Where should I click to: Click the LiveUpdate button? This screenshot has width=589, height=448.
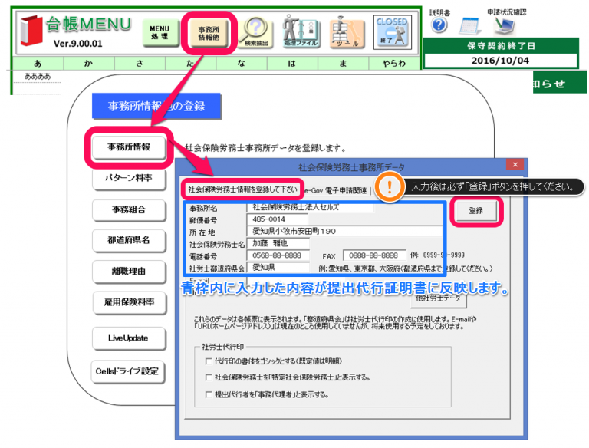129,338
